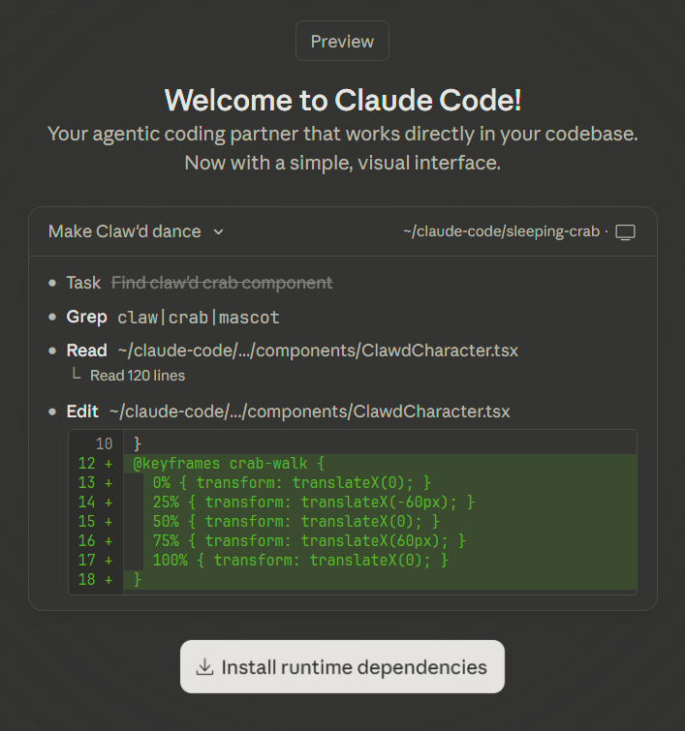Click the Read 120 lines result
The height and width of the screenshot is (731, 685).
[x=138, y=376]
